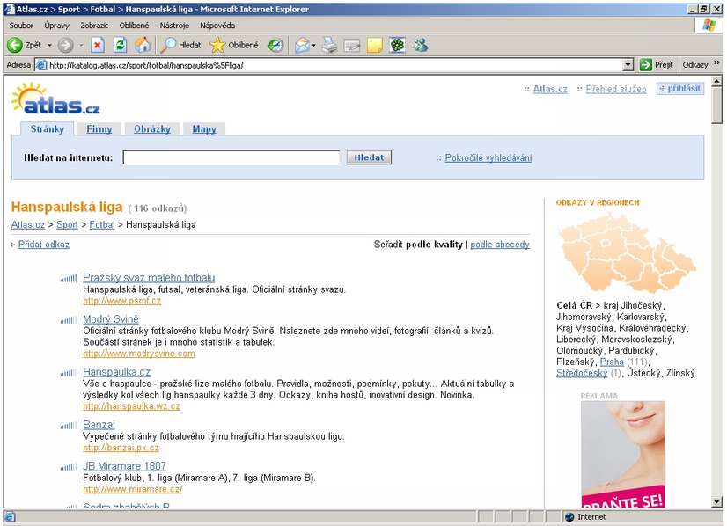This screenshot has width=727, height=526.
Task: Print the page using the printer icon
Action: pos(330,45)
